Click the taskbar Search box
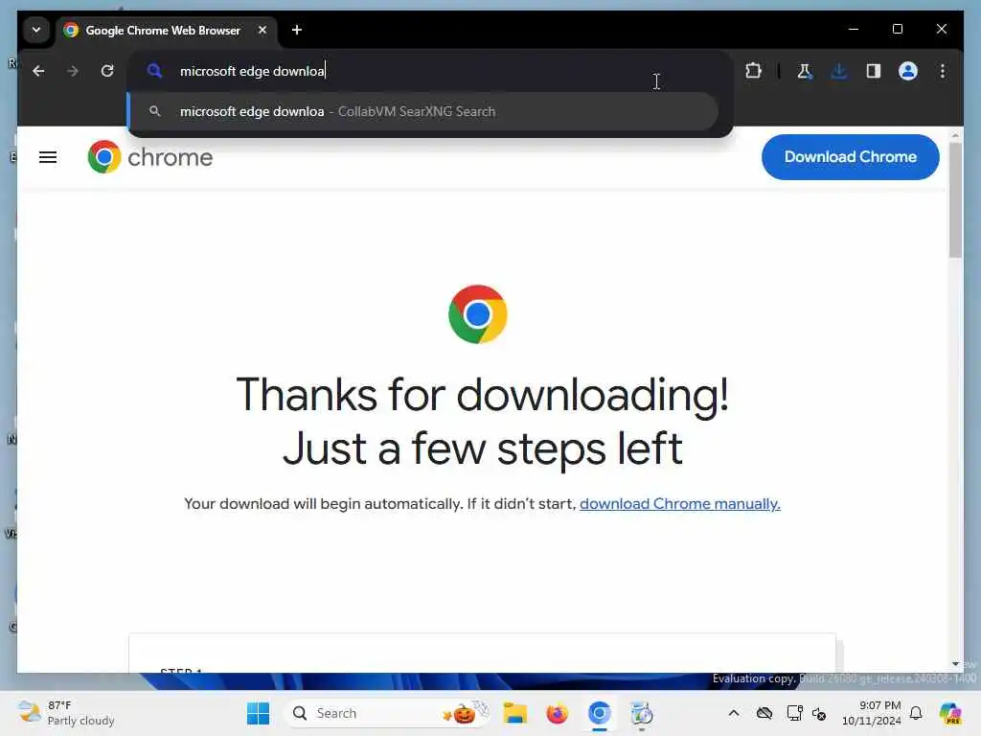The height and width of the screenshot is (736, 981). point(388,713)
